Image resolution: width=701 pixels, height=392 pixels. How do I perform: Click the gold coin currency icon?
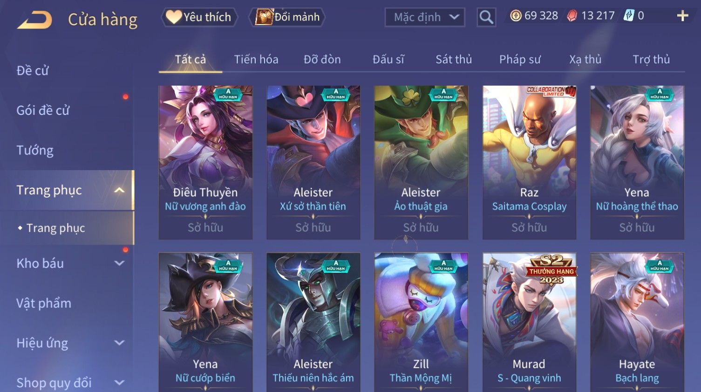(516, 16)
